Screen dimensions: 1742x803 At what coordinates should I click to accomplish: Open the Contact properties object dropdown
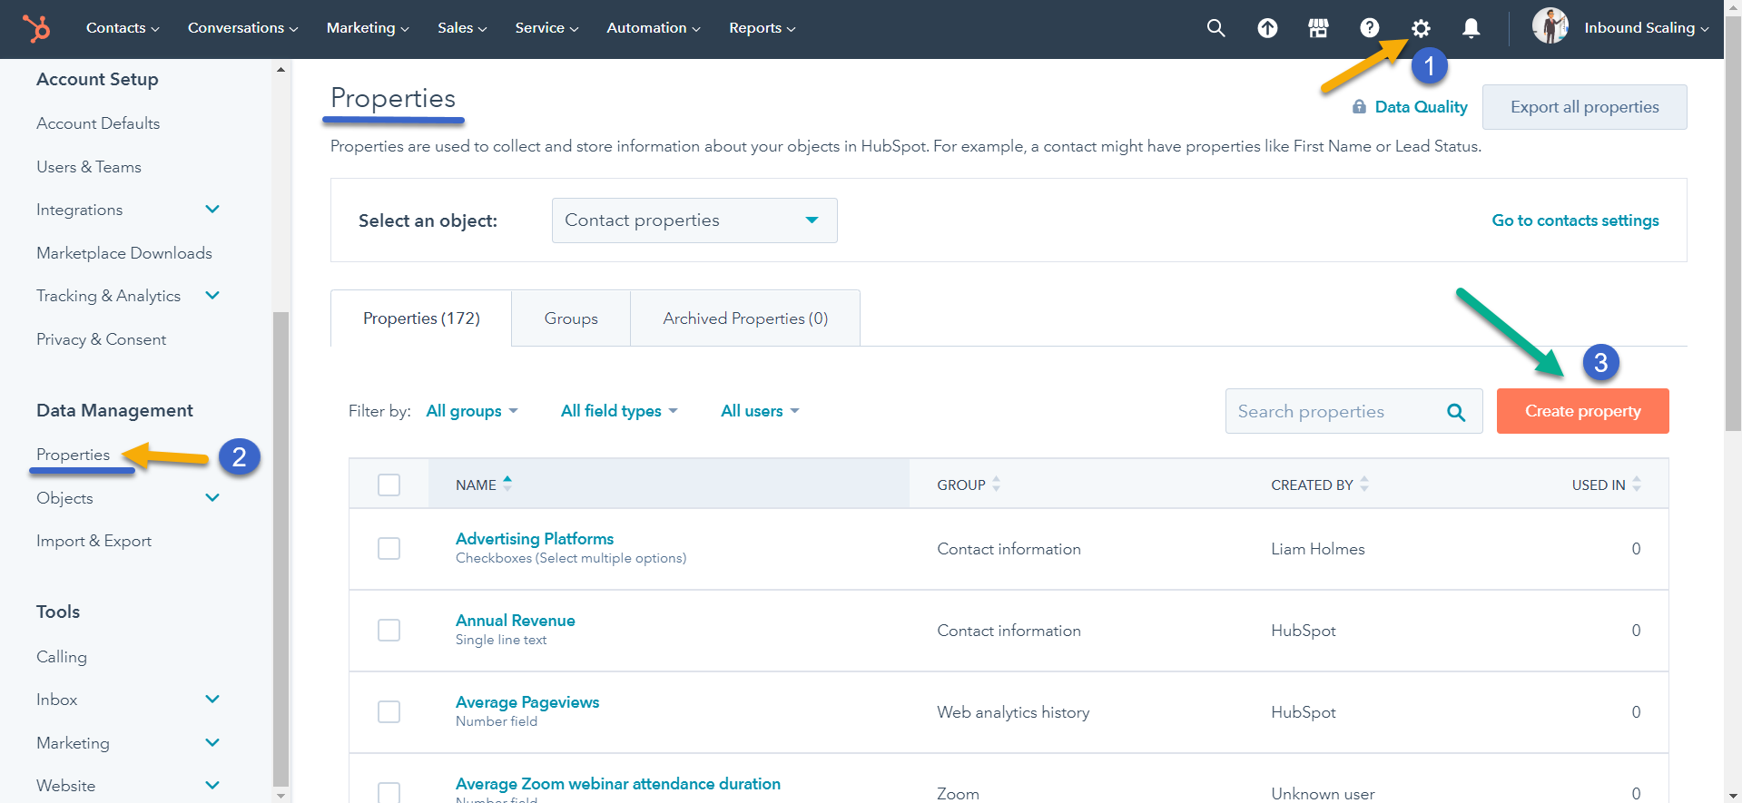[694, 220]
